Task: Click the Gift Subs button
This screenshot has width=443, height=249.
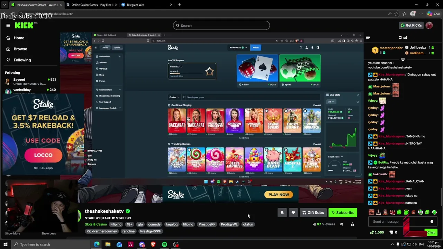Action: point(313,213)
